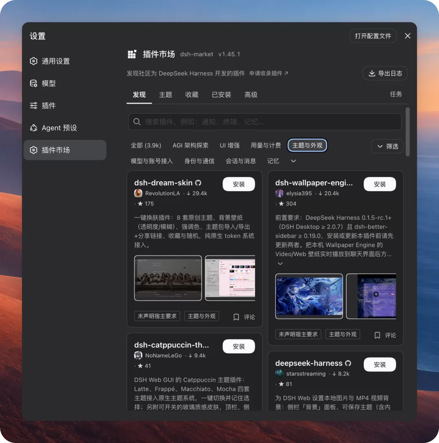Image resolution: width=439 pixels, height=443 pixels.
Task: Install the dsh-catppuccin theme plugin
Action: point(239,346)
